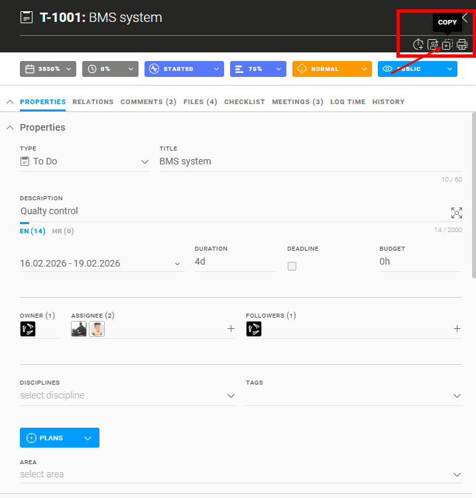476x498 pixels.
Task: Open the Area dropdown
Action: [x=241, y=475]
